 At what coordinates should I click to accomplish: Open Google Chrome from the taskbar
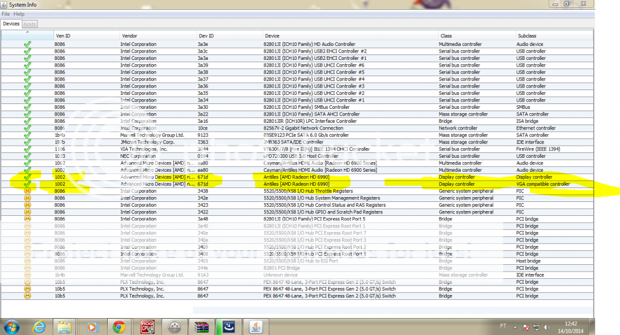[x=119, y=327]
